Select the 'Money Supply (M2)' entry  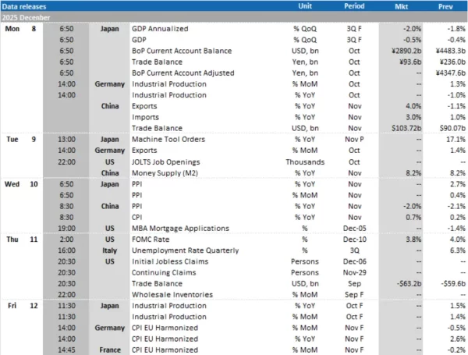point(167,173)
